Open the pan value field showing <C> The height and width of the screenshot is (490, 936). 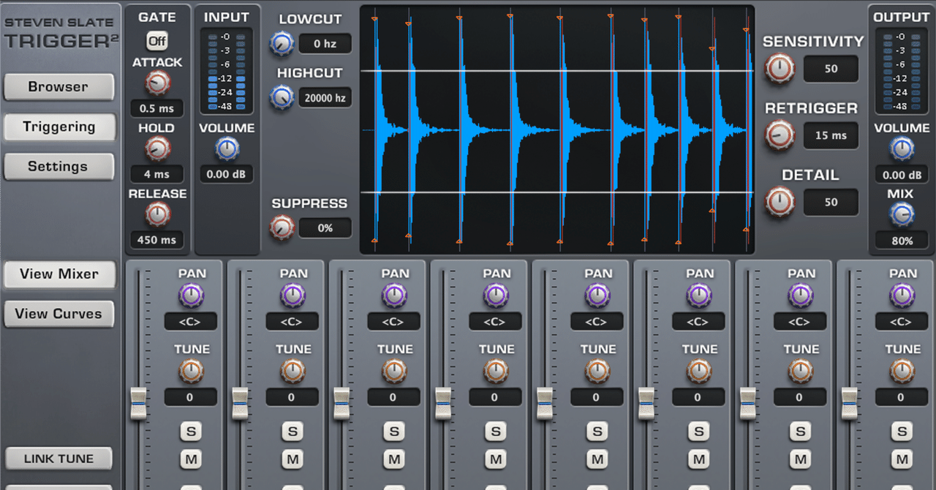(191, 321)
